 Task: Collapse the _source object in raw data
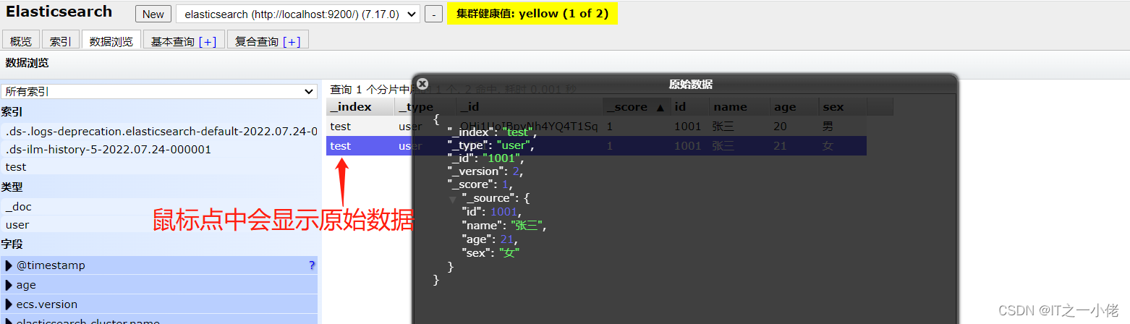click(x=453, y=198)
